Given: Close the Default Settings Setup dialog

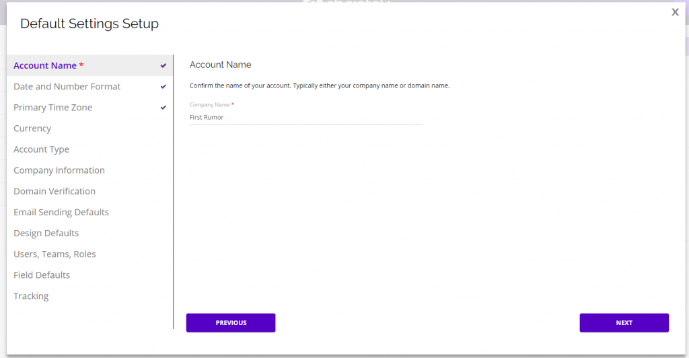Looking at the screenshot, I should 675,12.
